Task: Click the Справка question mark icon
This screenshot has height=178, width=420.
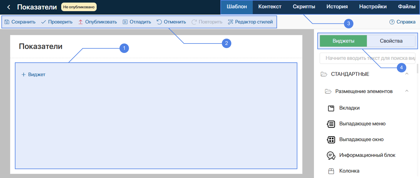Action: point(392,22)
